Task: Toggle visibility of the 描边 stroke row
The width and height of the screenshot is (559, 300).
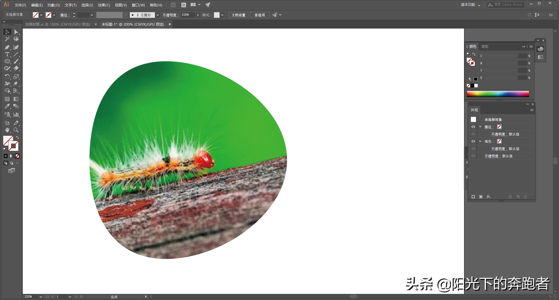Action: [x=473, y=127]
